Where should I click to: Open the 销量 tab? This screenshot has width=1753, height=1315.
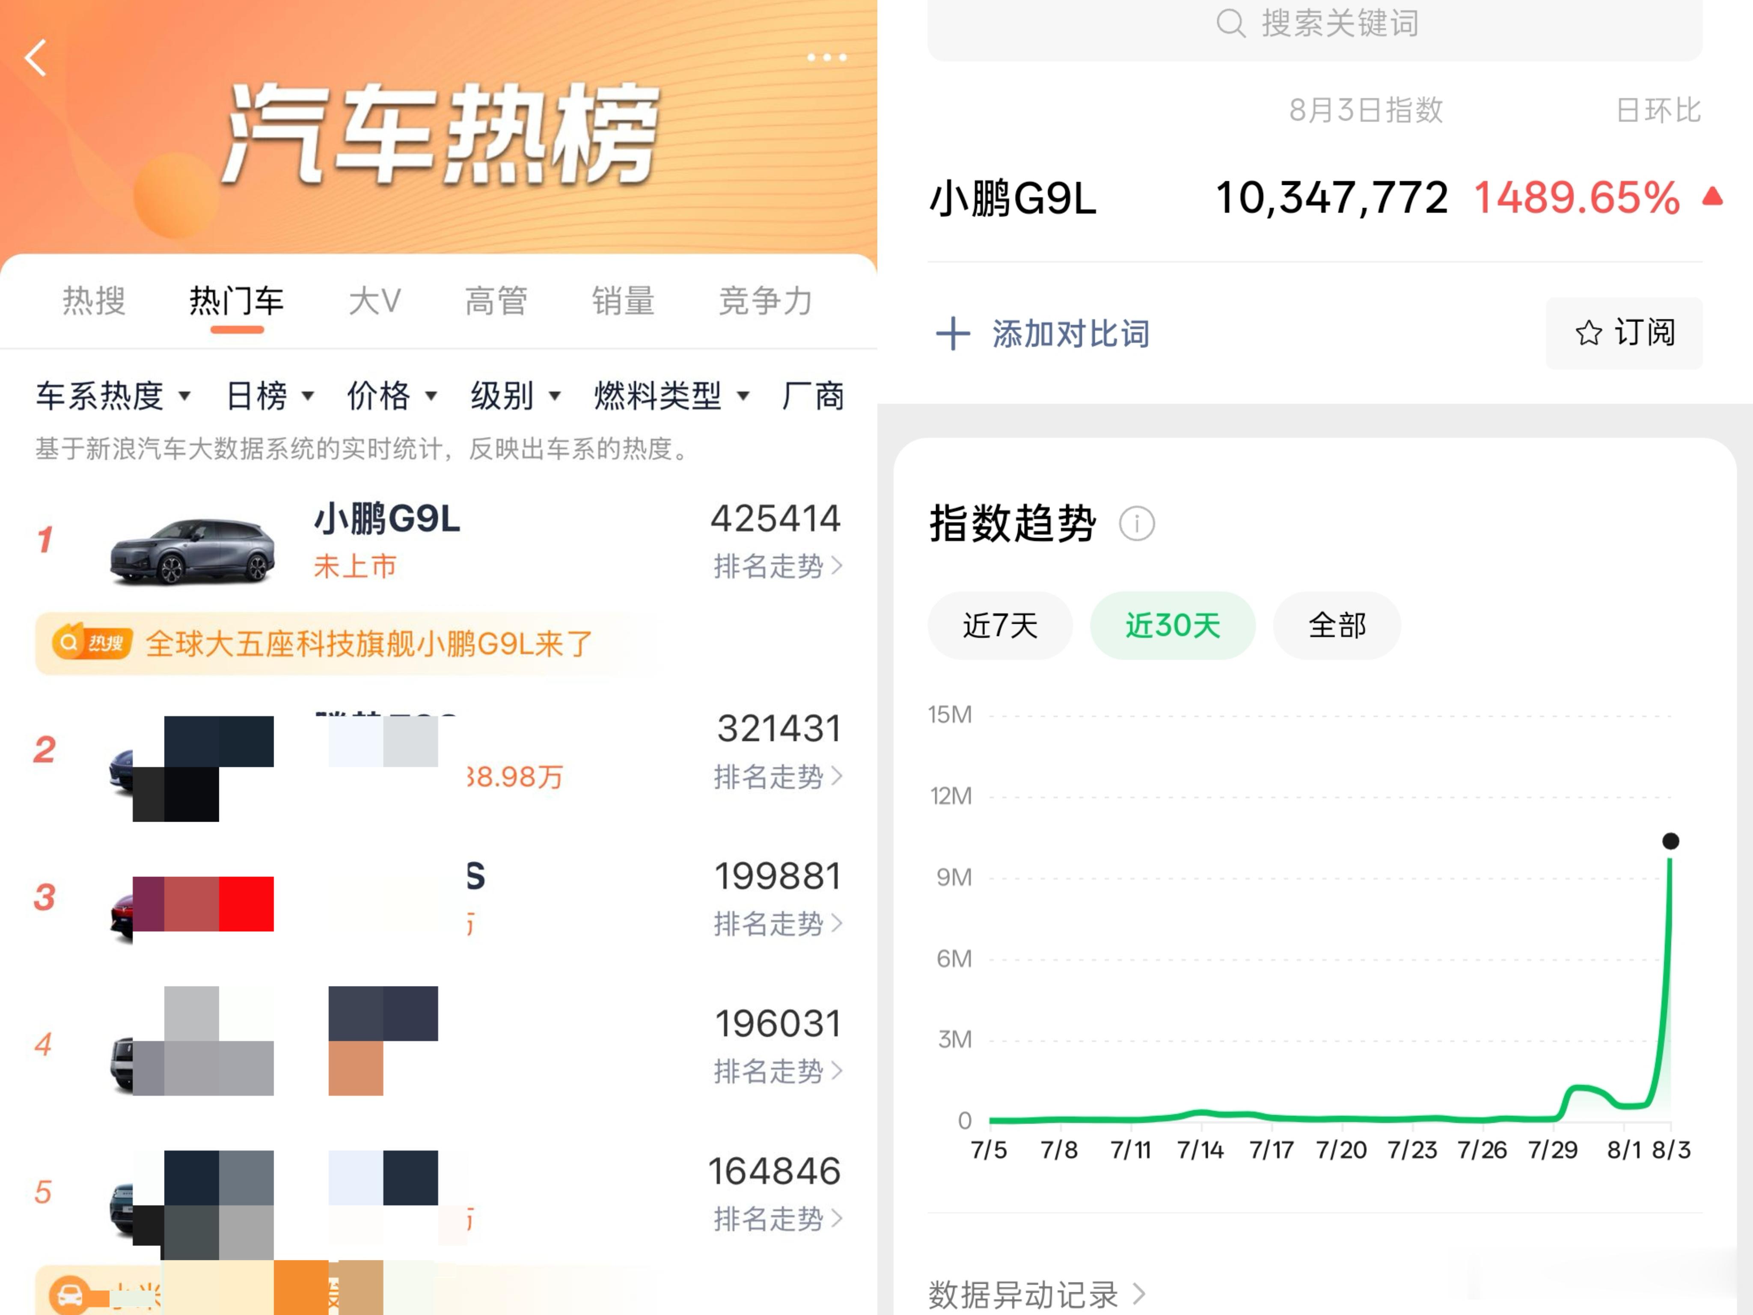click(624, 301)
